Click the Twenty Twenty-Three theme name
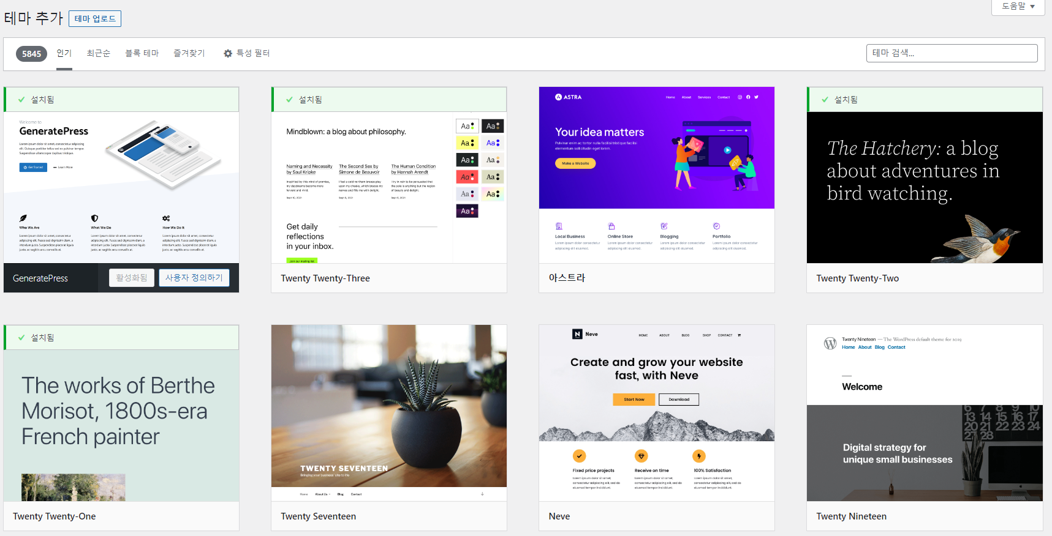 (x=325, y=278)
